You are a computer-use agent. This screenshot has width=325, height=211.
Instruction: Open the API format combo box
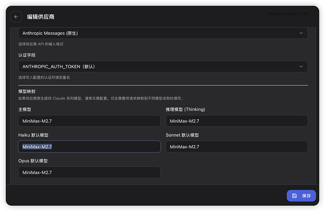163,33
